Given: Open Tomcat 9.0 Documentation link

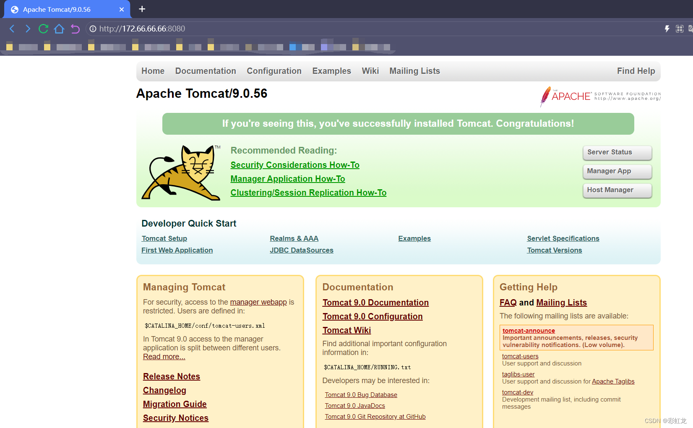Looking at the screenshot, I should (x=375, y=303).
